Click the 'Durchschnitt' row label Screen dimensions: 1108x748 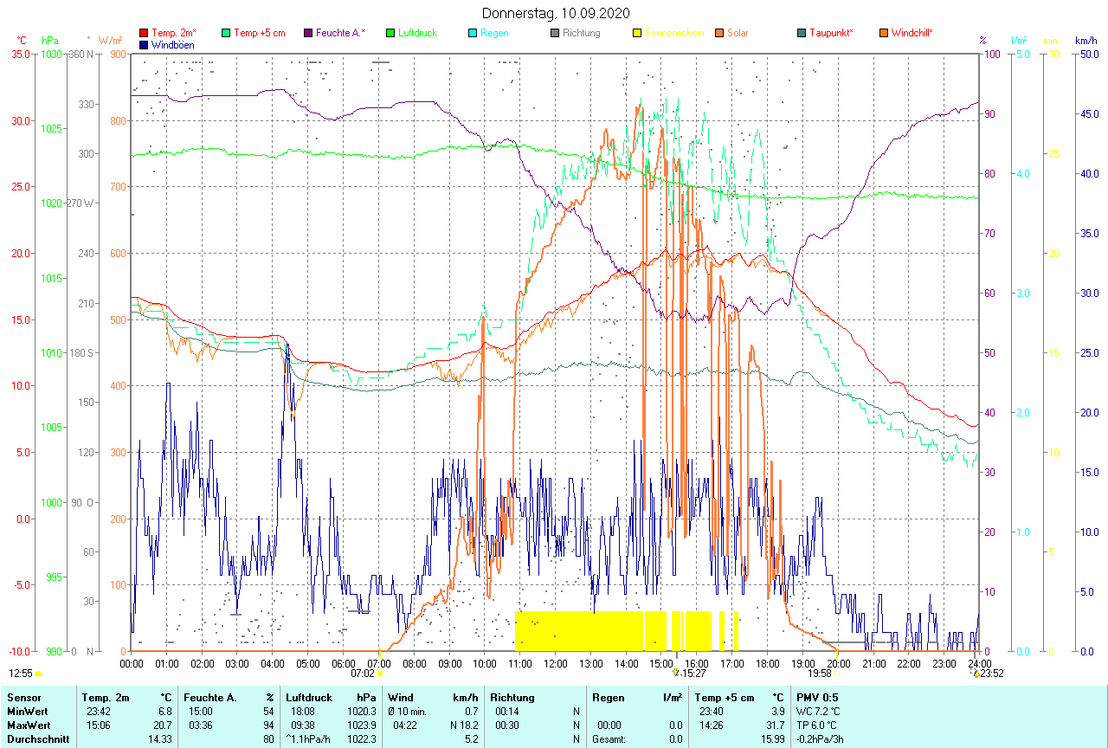click(x=38, y=739)
